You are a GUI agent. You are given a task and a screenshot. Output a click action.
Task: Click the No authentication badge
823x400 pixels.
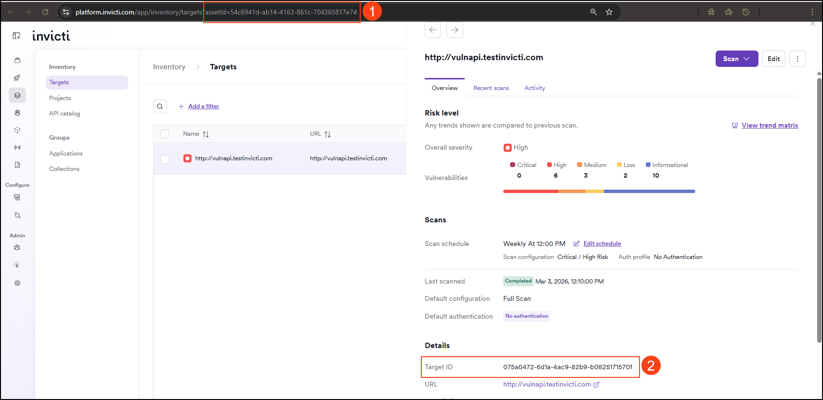tap(527, 316)
